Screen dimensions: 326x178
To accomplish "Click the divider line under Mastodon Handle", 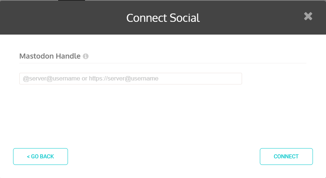I will pos(163,63).
